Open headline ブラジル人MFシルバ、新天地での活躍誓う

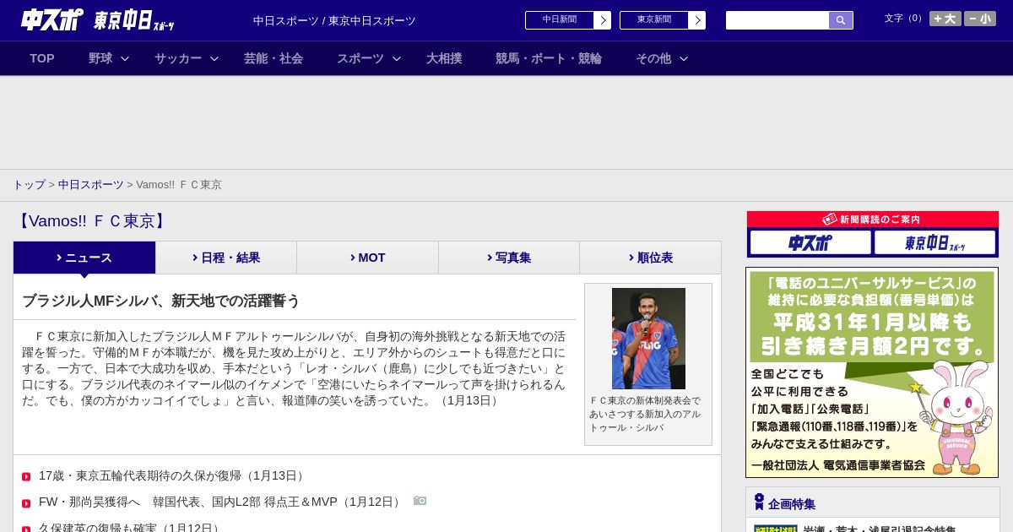click(161, 301)
